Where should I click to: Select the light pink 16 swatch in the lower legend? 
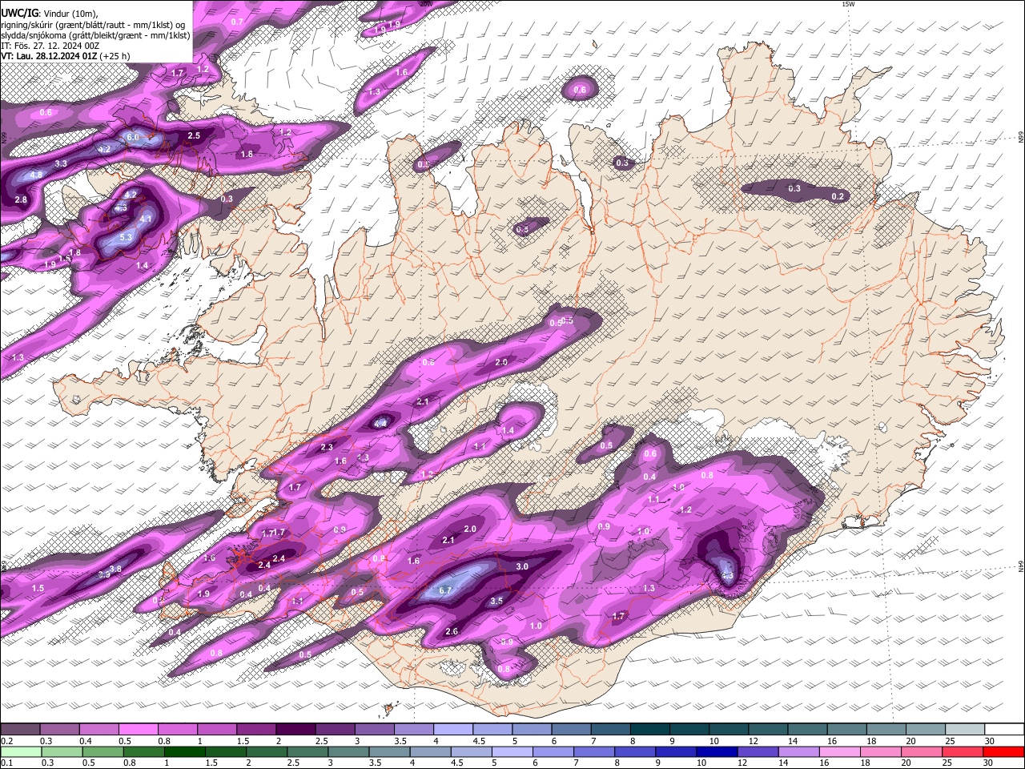coord(840,751)
